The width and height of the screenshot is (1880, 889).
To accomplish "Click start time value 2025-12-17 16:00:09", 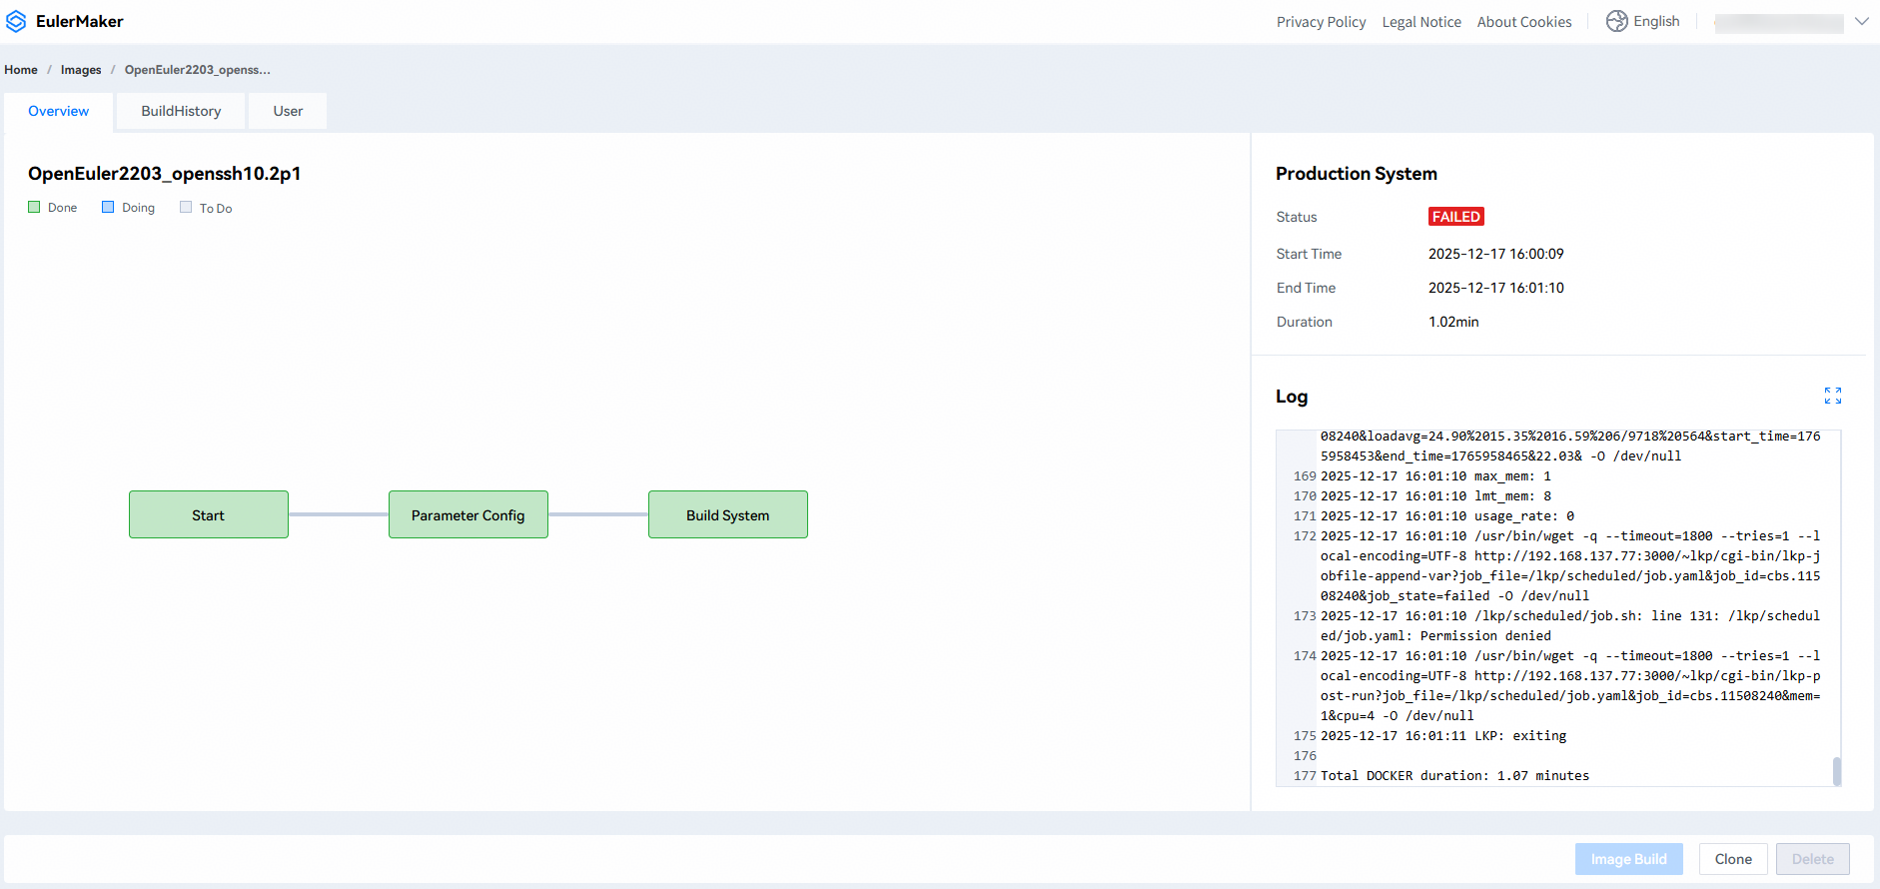I will point(1496,254).
